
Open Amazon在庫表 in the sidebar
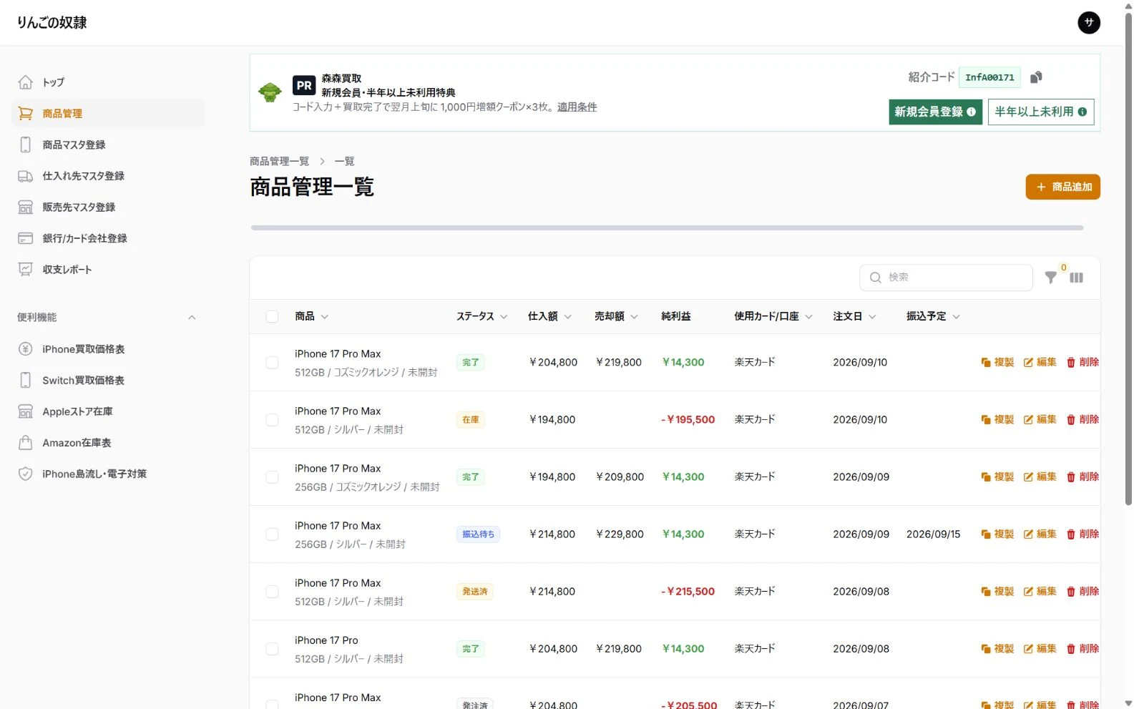coord(108,443)
